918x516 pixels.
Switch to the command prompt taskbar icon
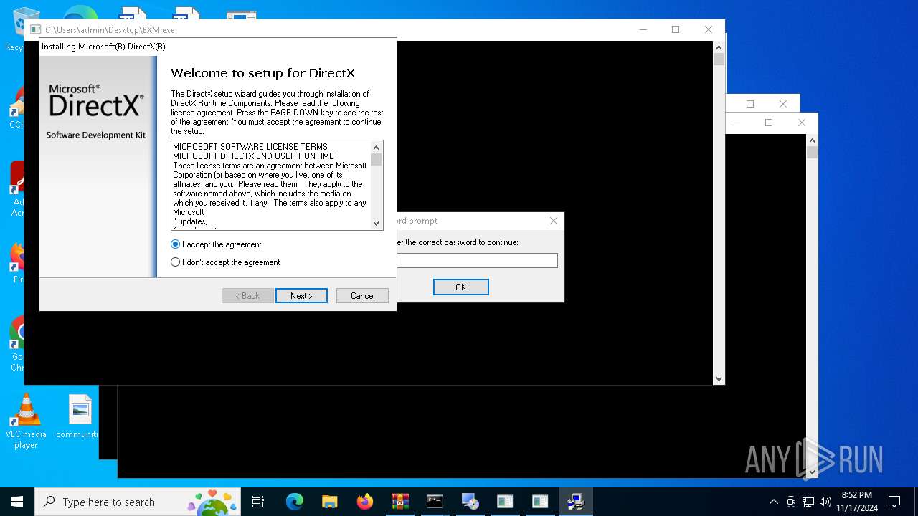[435, 502]
